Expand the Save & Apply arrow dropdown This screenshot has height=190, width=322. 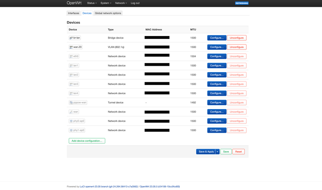[x=217, y=152]
